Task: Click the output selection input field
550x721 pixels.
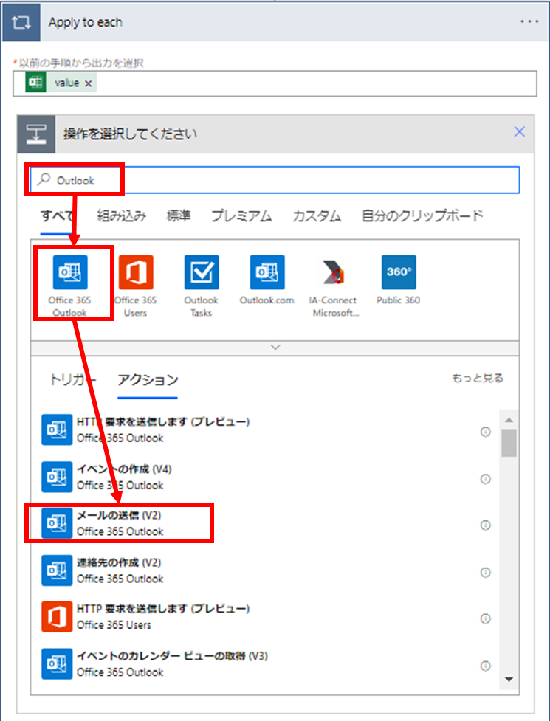Action: (x=275, y=83)
